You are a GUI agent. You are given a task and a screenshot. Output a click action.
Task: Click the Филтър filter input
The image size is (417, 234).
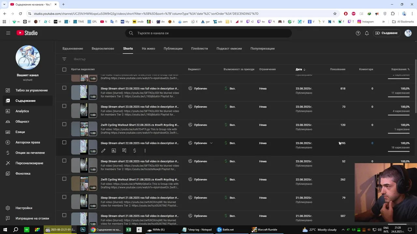[x=80, y=59]
